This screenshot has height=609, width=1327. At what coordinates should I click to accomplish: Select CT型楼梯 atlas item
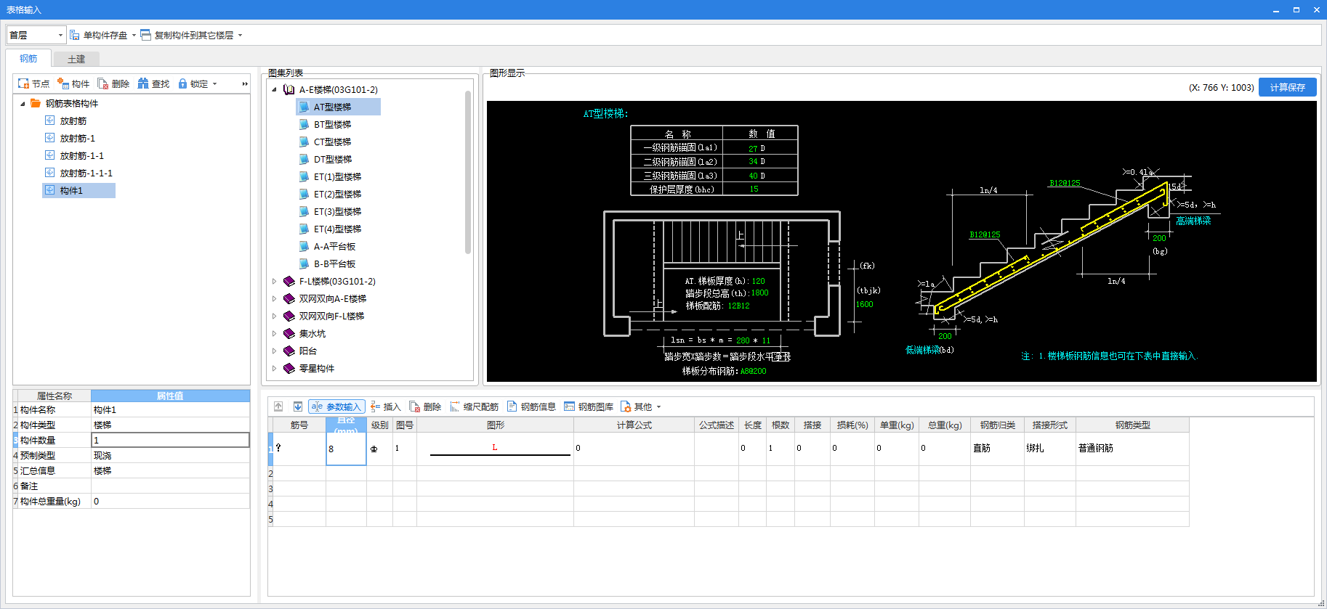tap(332, 142)
